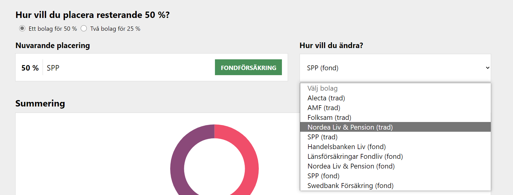
Task: Select Alecta (trad) from the list
Action: (x=326, y=98)
